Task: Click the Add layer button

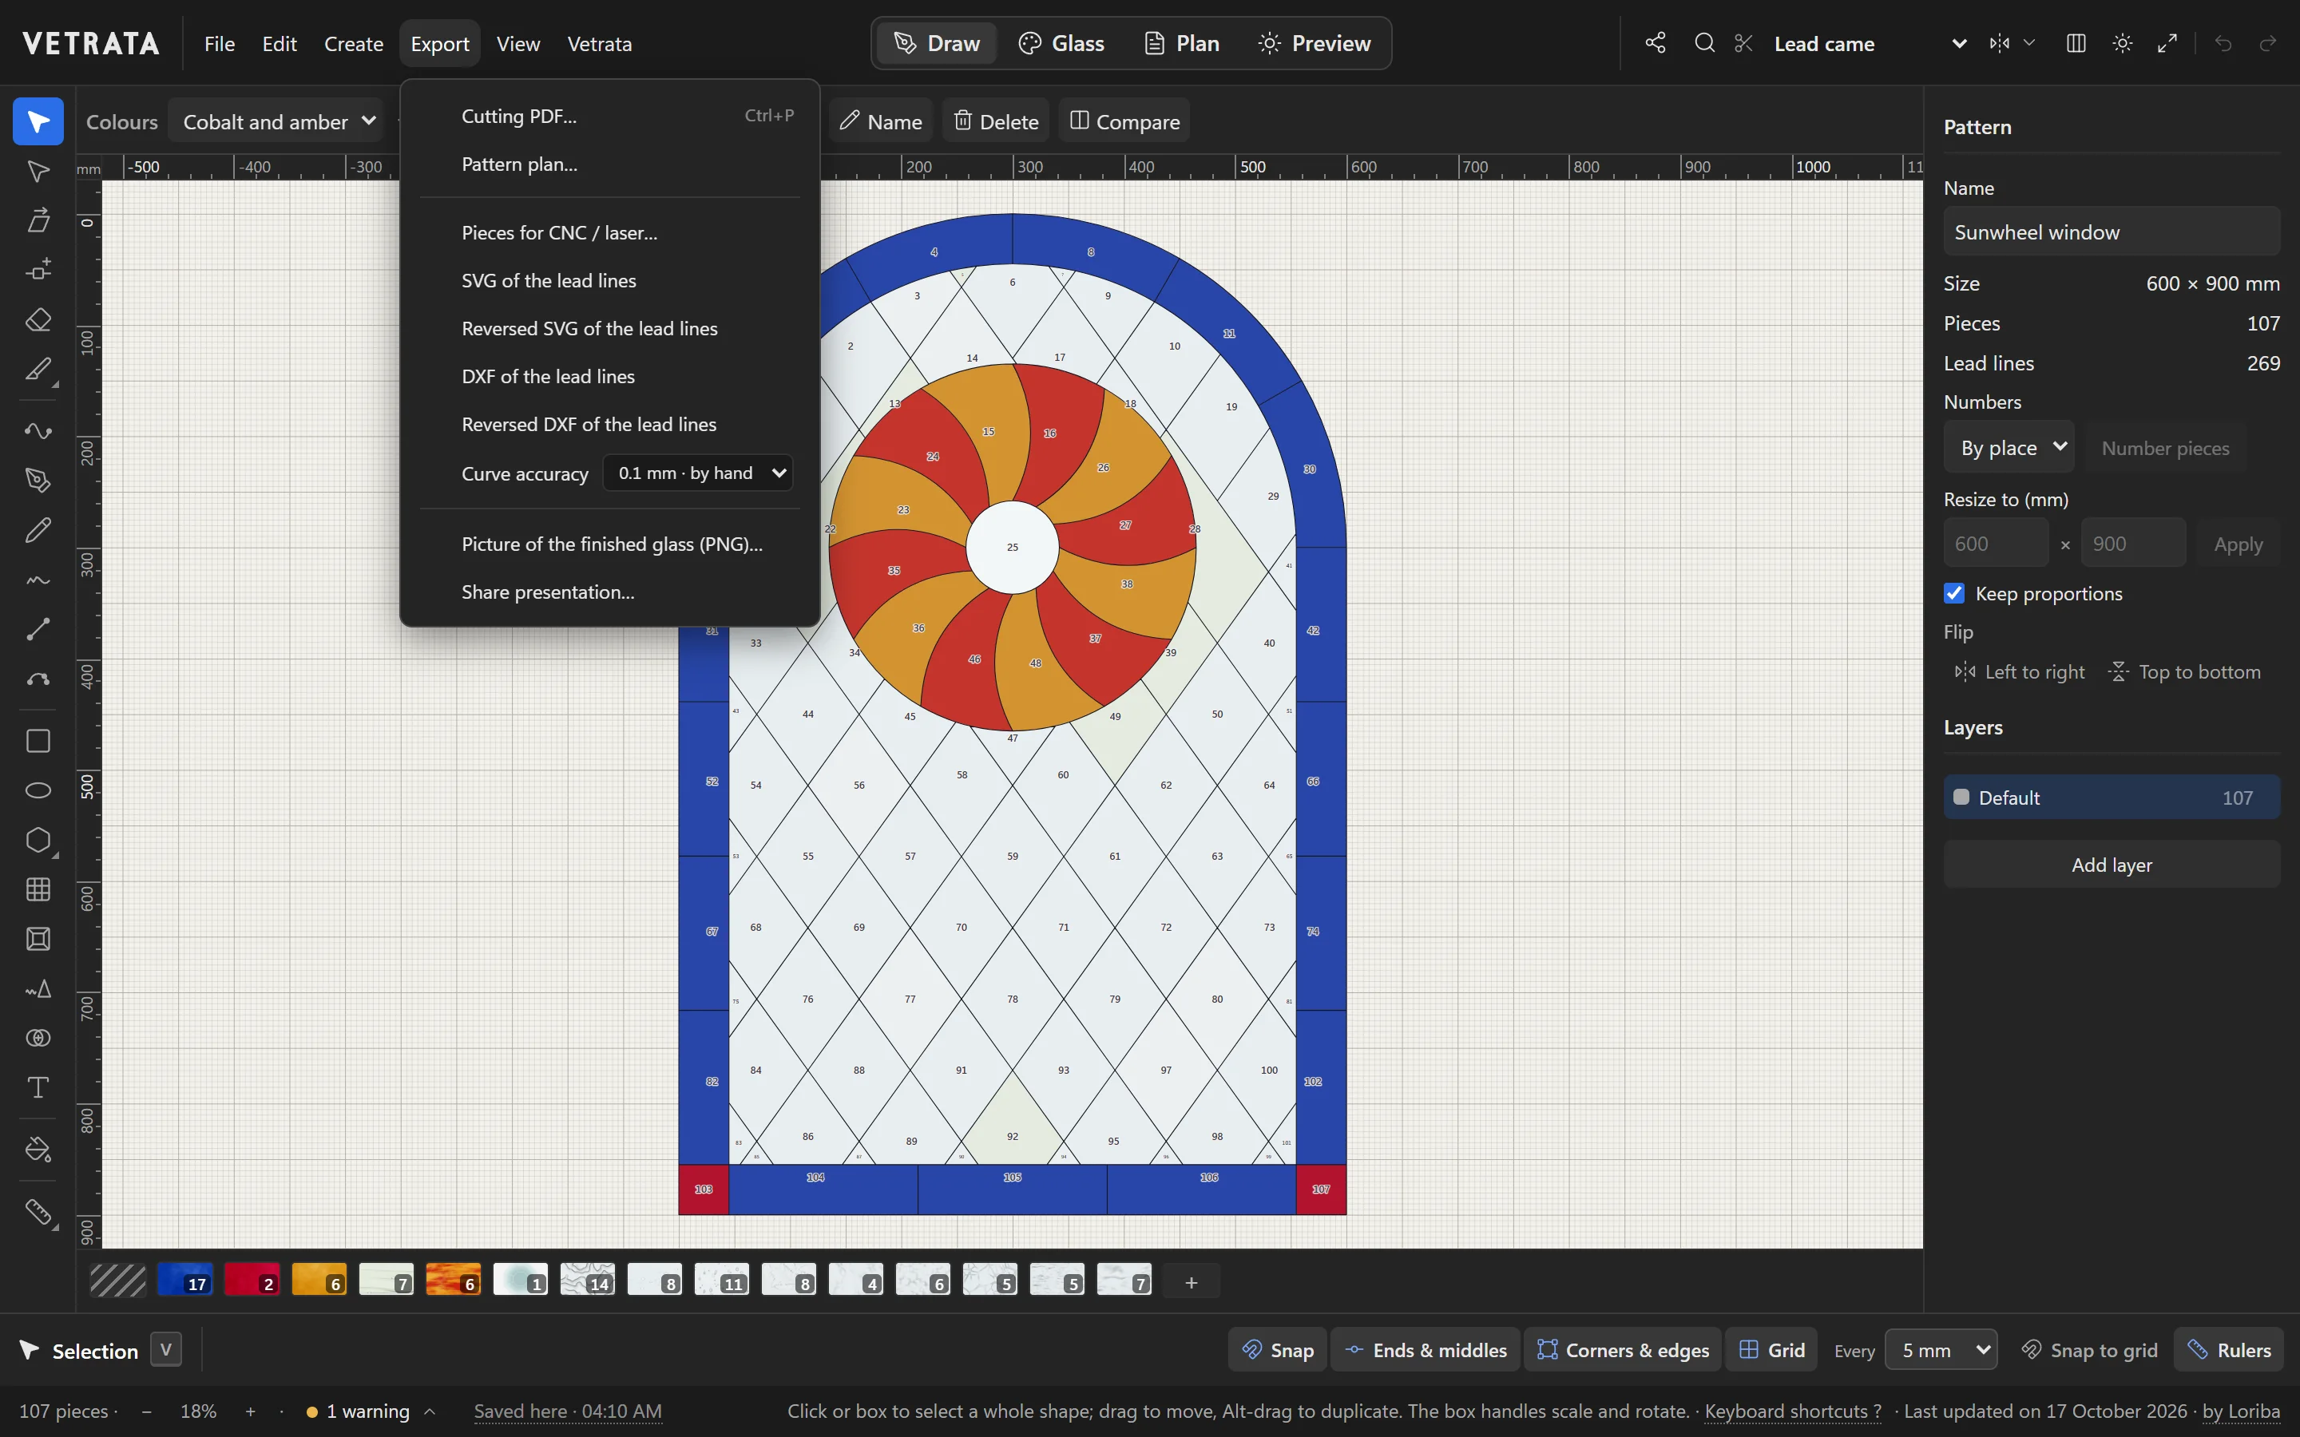Action: point(2111,864)
